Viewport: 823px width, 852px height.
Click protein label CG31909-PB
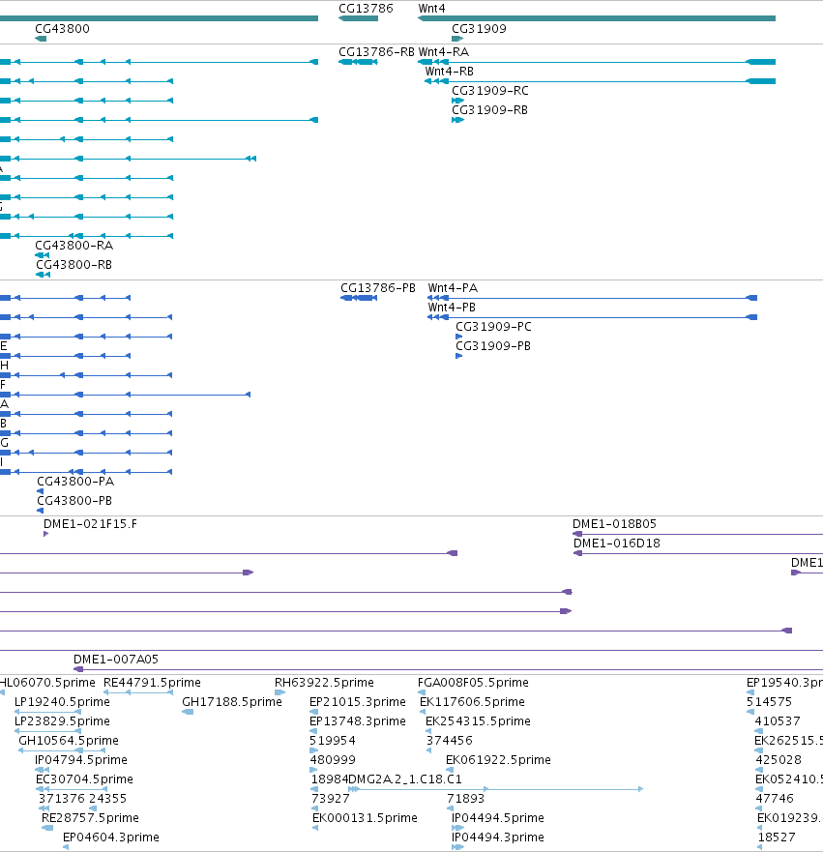pos(492,346)
